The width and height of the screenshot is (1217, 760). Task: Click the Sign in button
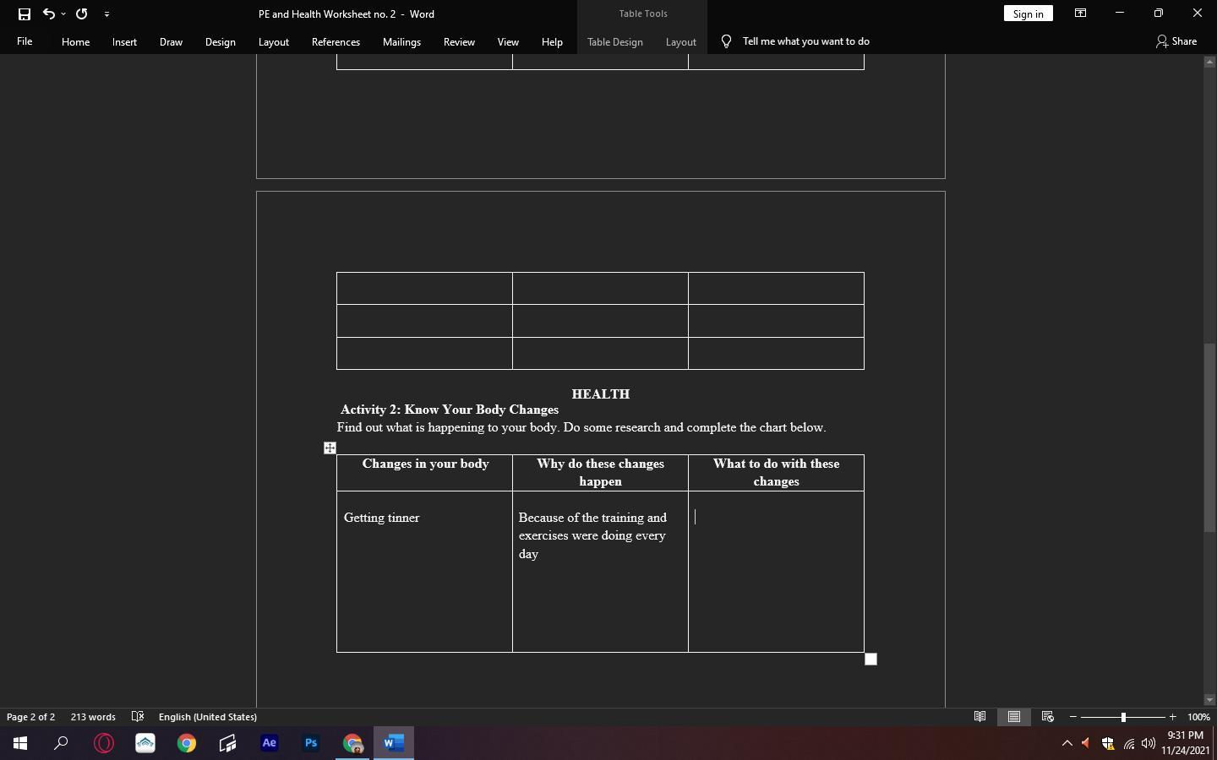(1028, 14)
